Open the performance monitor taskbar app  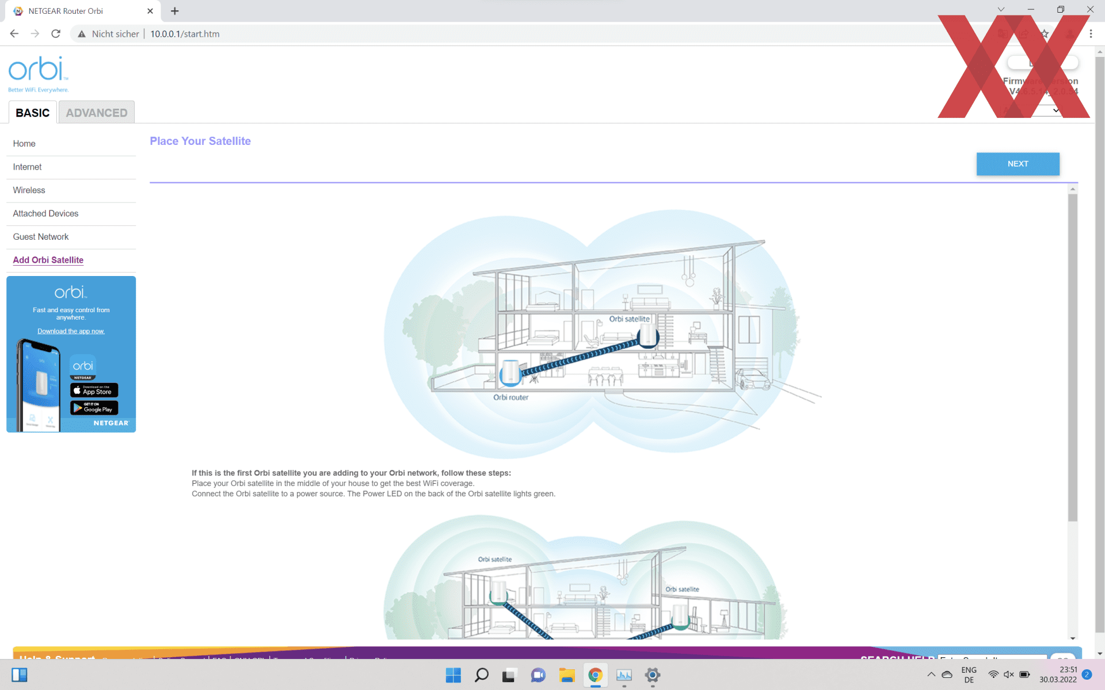click(x=624, y=675)
